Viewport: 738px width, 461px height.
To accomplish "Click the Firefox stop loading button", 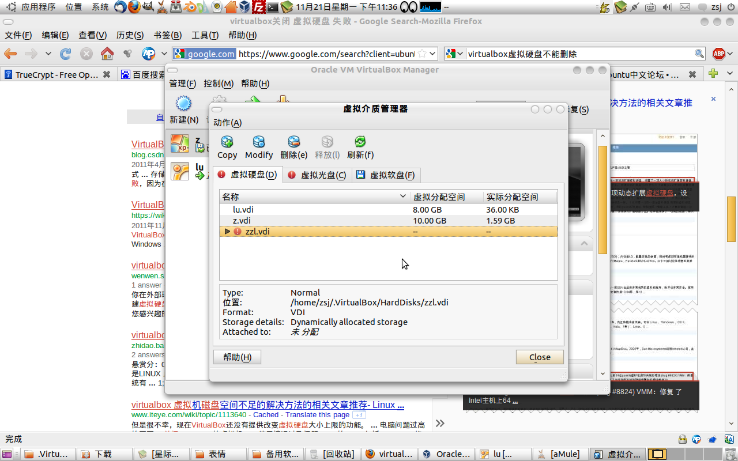I will click(86, 54).
